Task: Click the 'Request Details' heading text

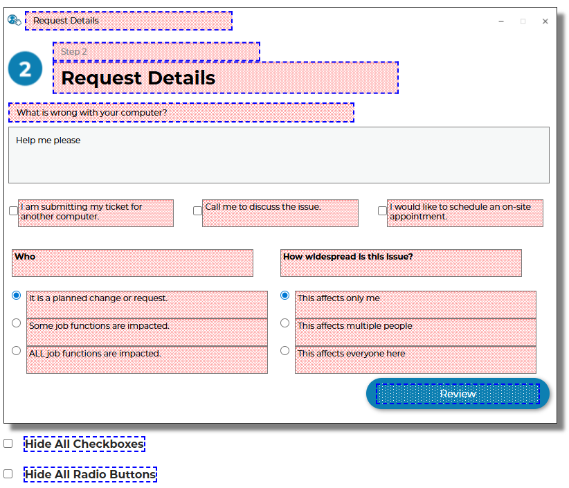Action: (138, 78)
